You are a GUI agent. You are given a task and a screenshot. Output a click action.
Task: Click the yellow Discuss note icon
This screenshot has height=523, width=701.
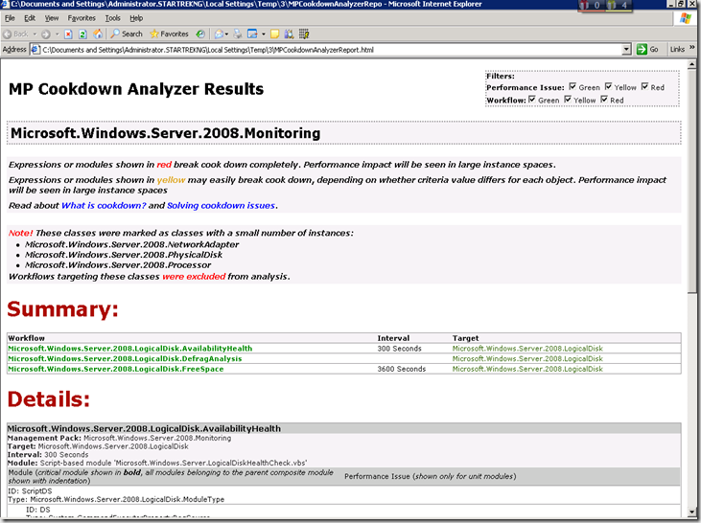[x=275, y=34]
